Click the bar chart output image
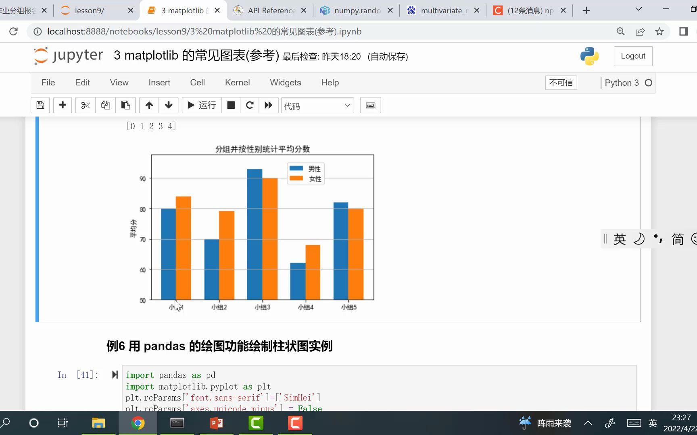Screen dimensions: 697x435 pos(252,228)
